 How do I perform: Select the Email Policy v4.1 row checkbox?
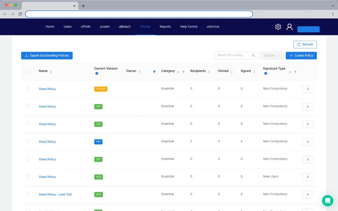point(28,141)
